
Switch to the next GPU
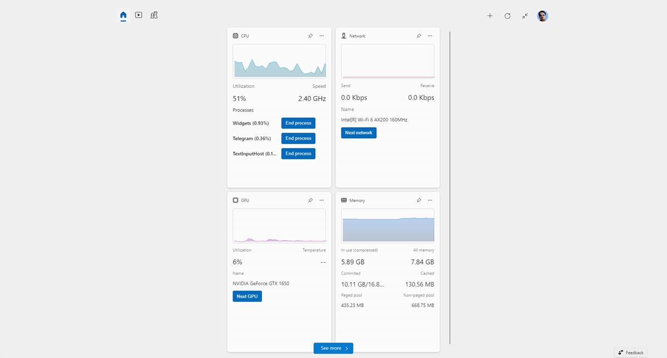point(247,296)
